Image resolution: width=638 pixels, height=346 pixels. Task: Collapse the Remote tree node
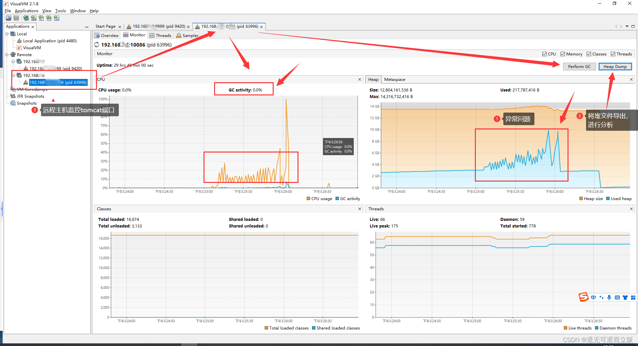[7, 54]
